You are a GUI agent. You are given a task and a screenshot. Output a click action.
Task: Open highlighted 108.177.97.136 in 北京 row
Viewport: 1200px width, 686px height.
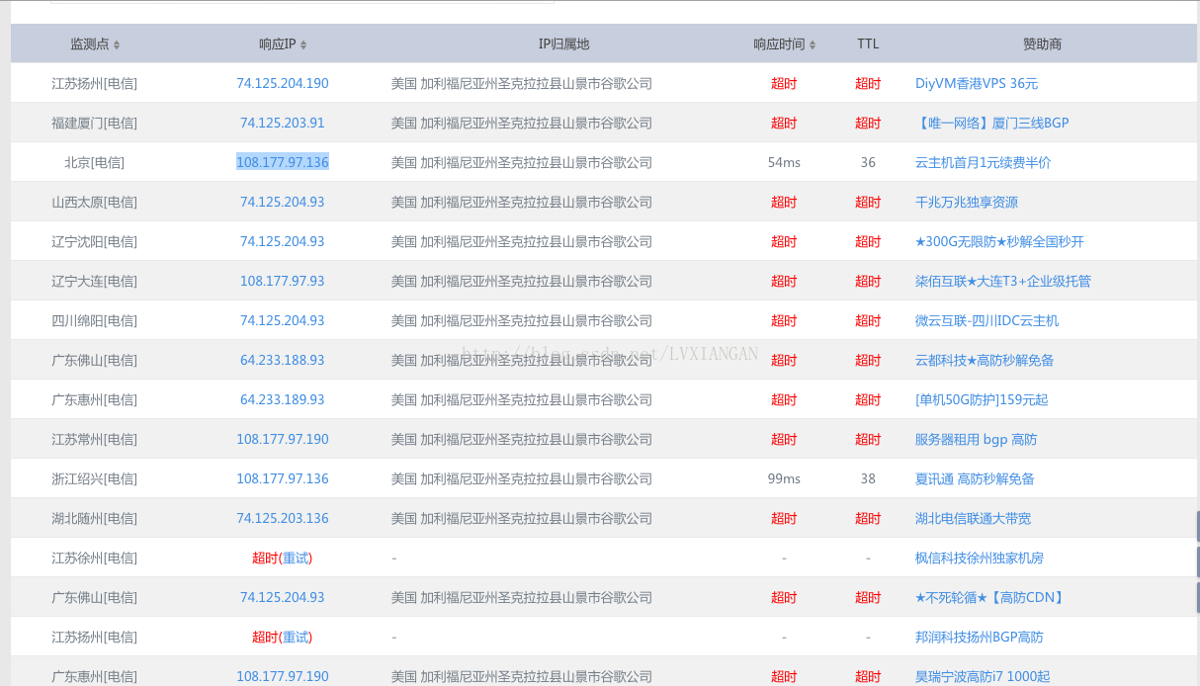(x=283, y=162)
